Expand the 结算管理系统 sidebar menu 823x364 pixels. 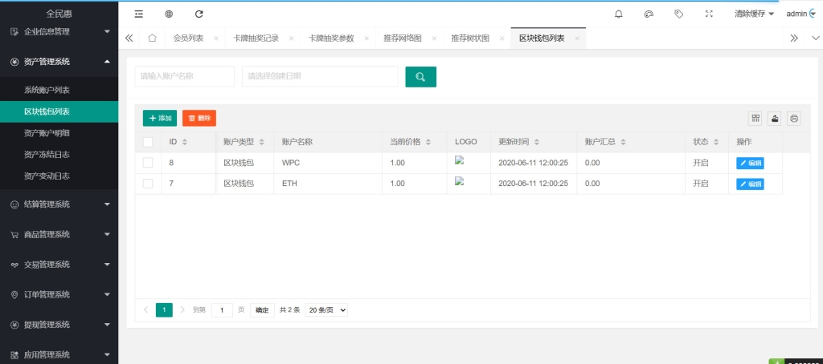coord(59,204)
